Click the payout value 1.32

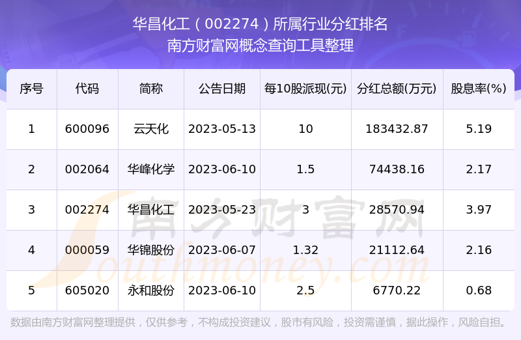pos(305,250)
